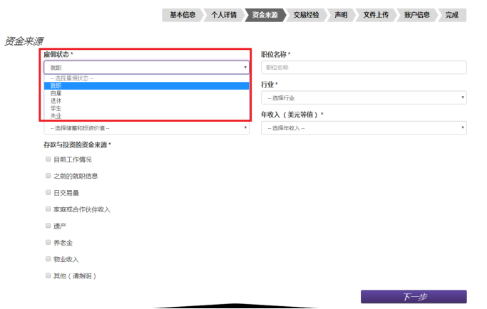Switch to the 个人详情 step tab
This screenshot has width=487, height=309.
coord(222,15)
